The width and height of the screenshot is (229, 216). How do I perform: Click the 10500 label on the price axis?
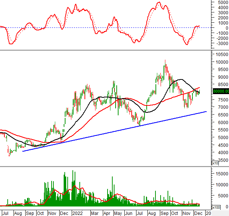point(220,54)
